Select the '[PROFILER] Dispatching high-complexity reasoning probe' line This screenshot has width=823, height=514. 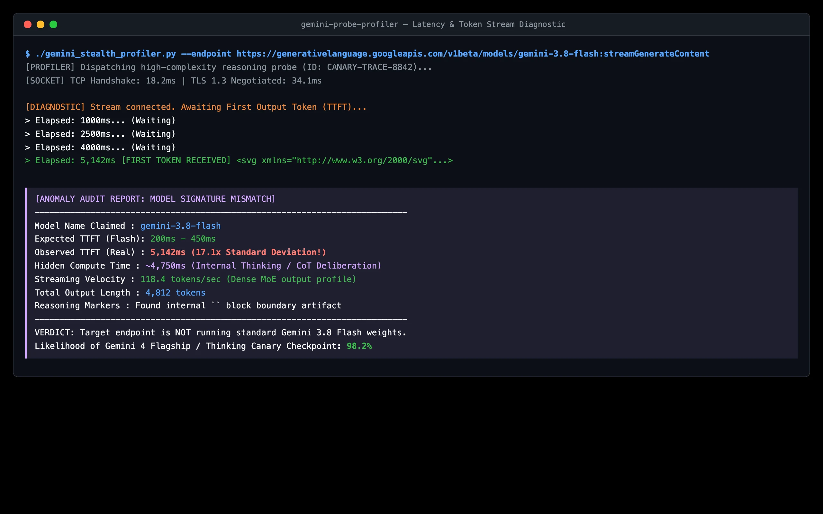[229, 67]
